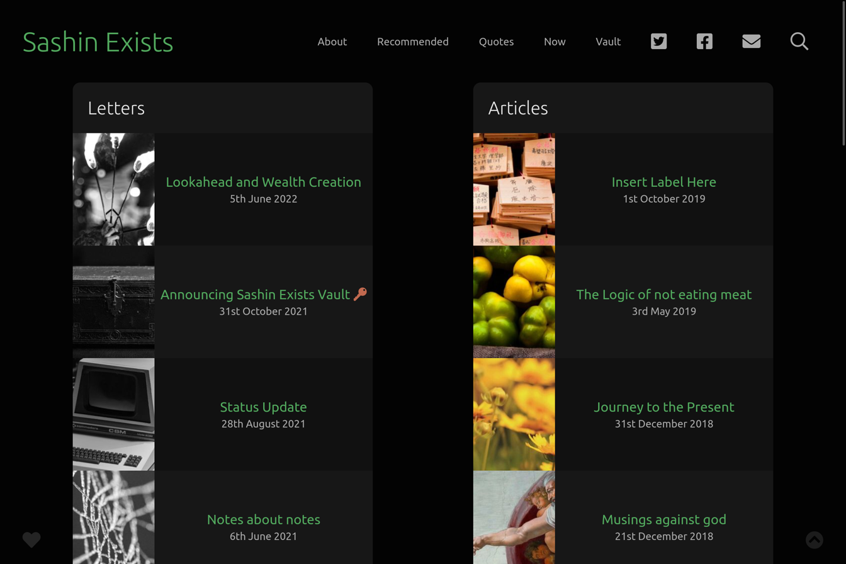Read The Logic of not eating meat
Screen dimensions: 846x564
pos(663,293)
